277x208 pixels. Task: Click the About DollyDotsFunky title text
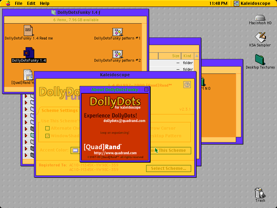tap(115, 90)
